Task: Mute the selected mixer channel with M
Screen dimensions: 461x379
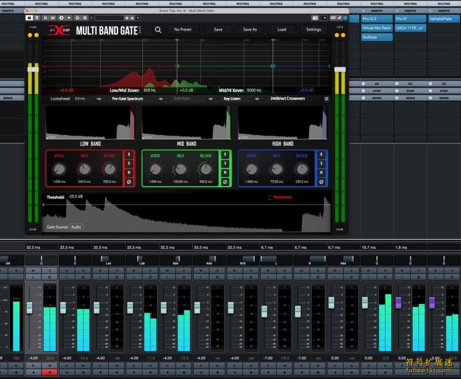Action: coord(33,271)
